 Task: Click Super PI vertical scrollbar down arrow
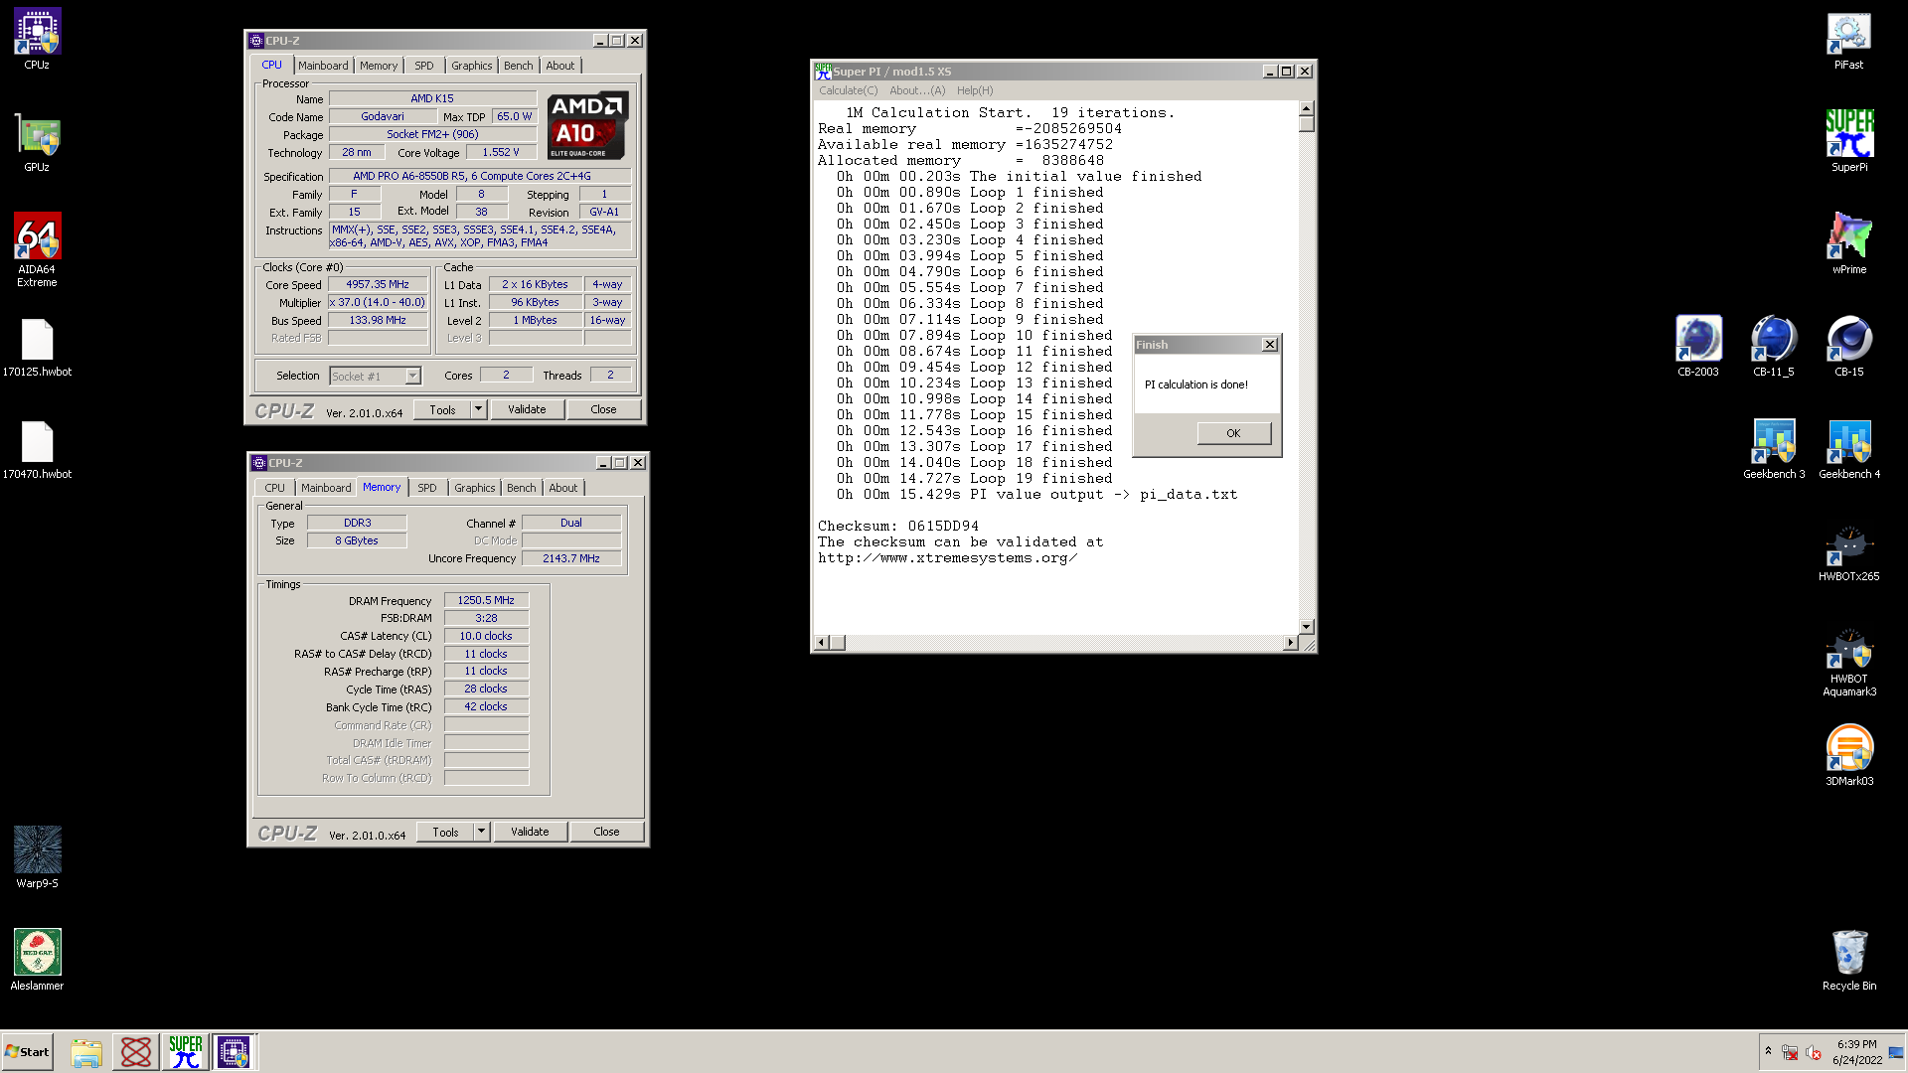pyautogui.click(x=1307, y=627)
